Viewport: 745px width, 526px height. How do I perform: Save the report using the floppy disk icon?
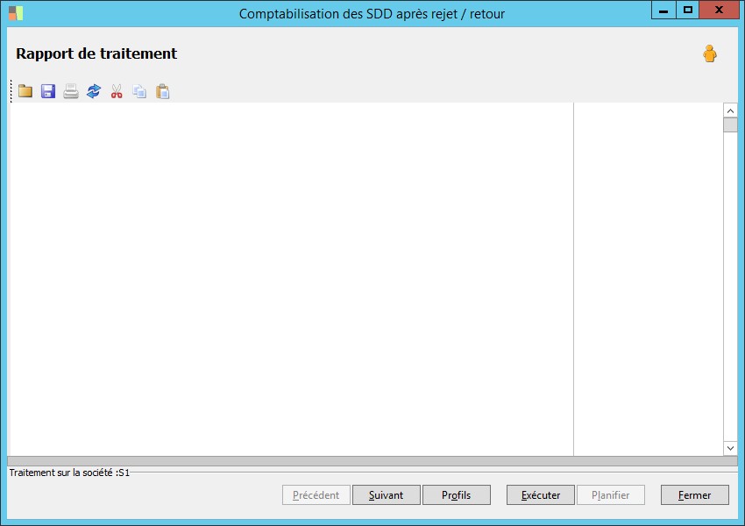tap(48, 91)
